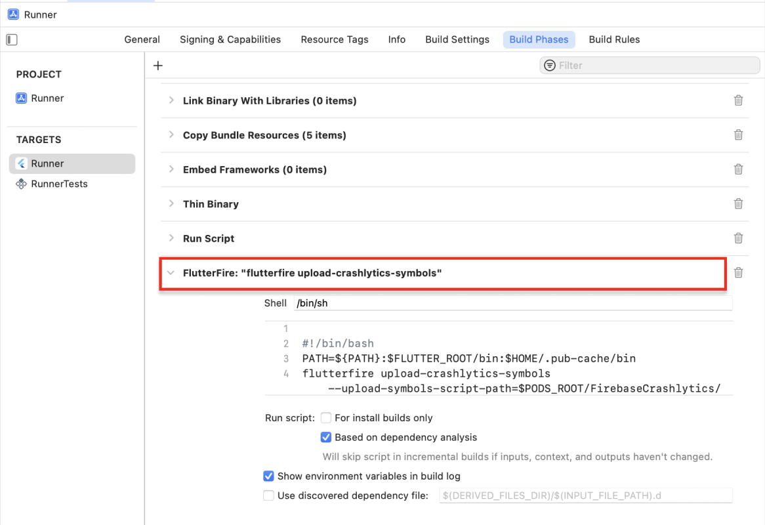The image size is (765, 525).
Task: Delete FlutterFire upload-crashlytics-symbols phase
Action: (x=738, y=273)
